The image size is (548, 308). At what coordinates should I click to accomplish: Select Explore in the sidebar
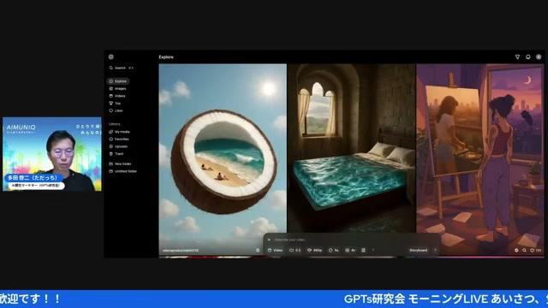click(118, 81)
